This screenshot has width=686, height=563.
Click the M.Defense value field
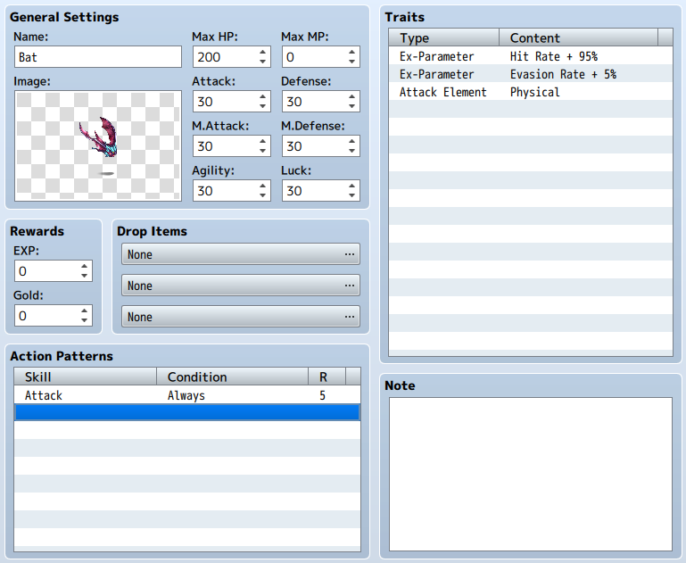click(x=312, y=146)
